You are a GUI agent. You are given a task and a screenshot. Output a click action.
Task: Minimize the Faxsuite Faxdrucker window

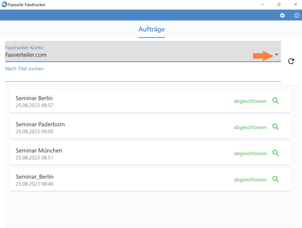point(262,4)
